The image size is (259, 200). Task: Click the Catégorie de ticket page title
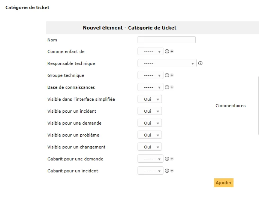pos(27,7)
